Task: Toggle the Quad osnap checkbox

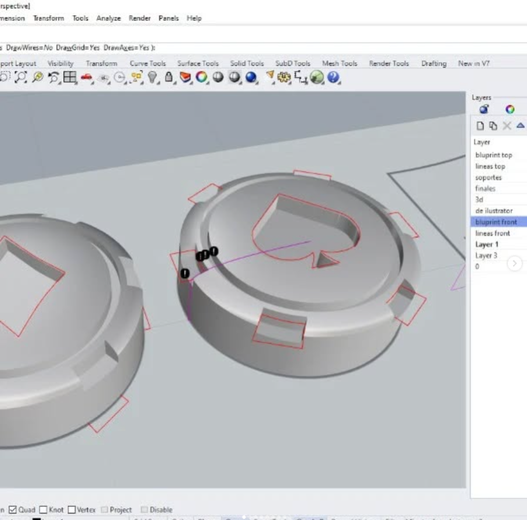Action: 13,510
